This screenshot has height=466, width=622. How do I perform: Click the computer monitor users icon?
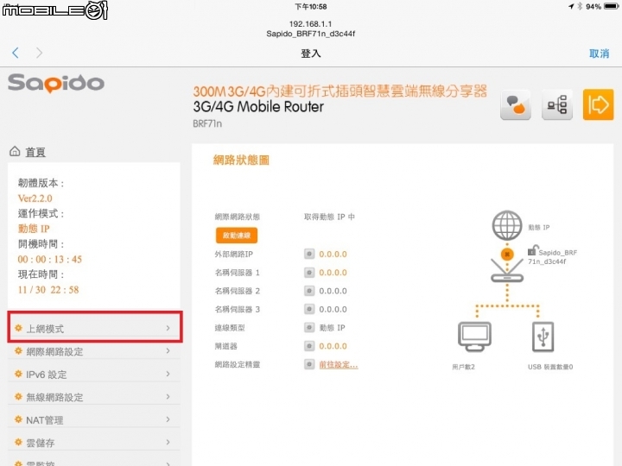pyautogui.click(x=474, y=337)
